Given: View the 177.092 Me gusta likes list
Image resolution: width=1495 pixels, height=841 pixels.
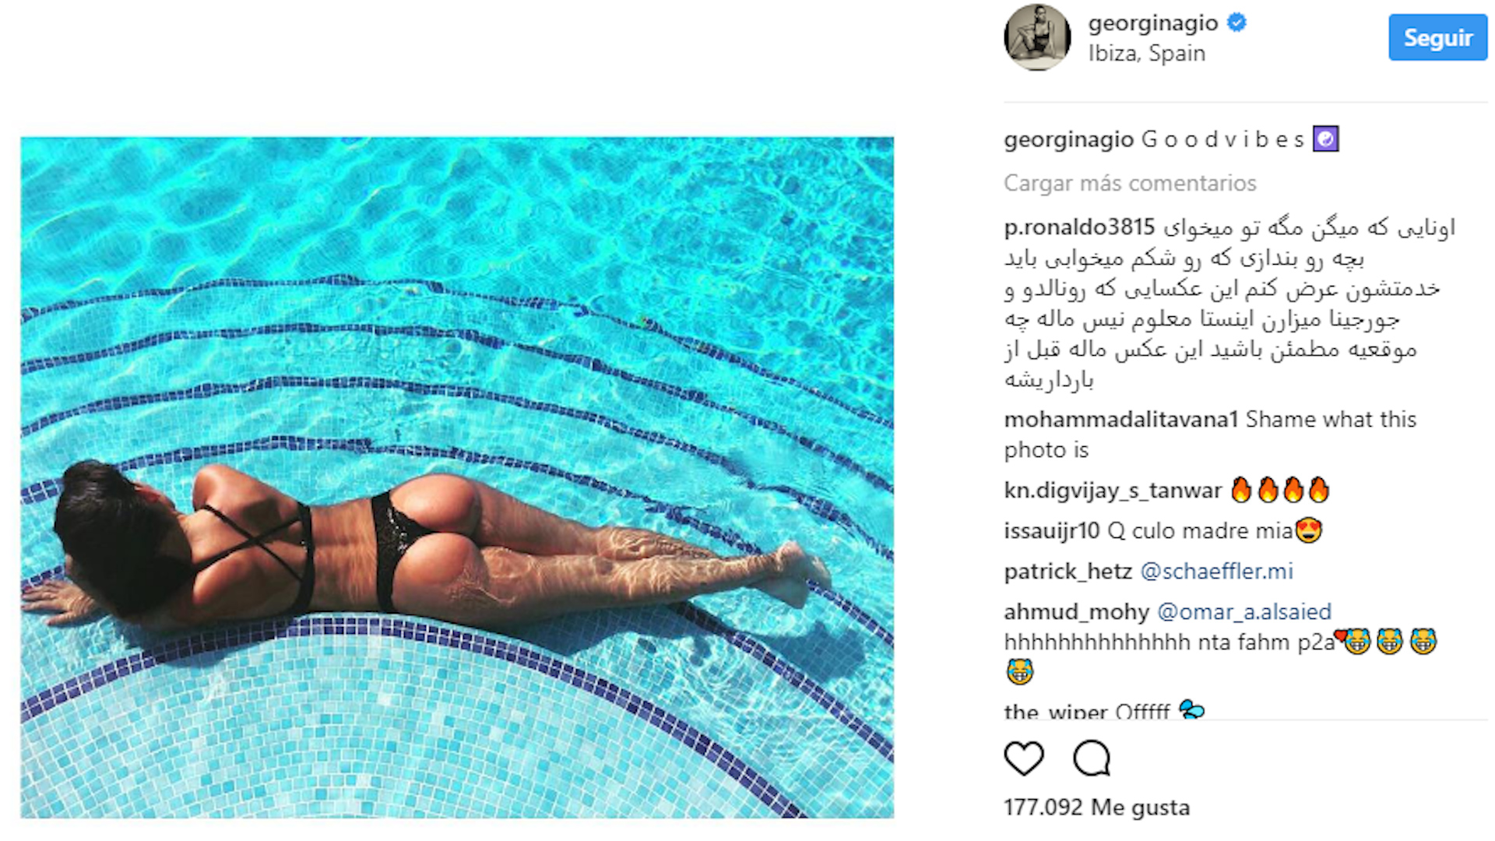Looking at the screenshot, I should click(1096, 808).
